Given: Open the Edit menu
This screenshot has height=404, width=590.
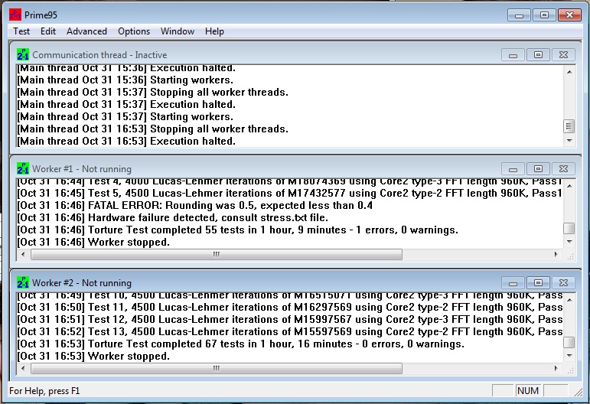Looking at the screenshot, I should click(48, 31).
